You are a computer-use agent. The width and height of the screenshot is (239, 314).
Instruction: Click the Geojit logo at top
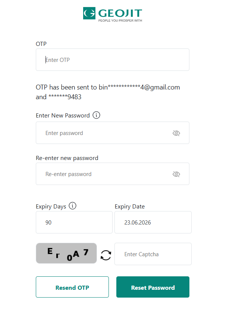coord(112,14)
